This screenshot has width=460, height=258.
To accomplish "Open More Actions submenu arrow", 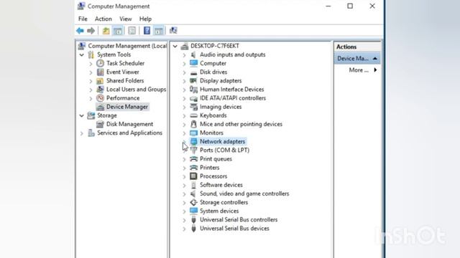I will (375, 70).
